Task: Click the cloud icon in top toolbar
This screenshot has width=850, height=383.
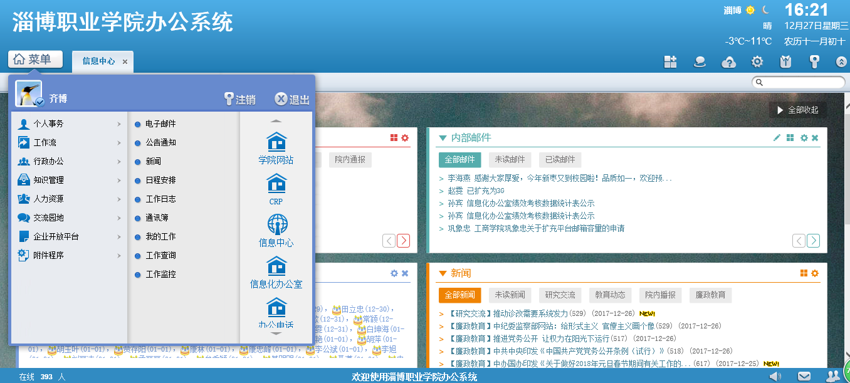Action: click(728, 61)
